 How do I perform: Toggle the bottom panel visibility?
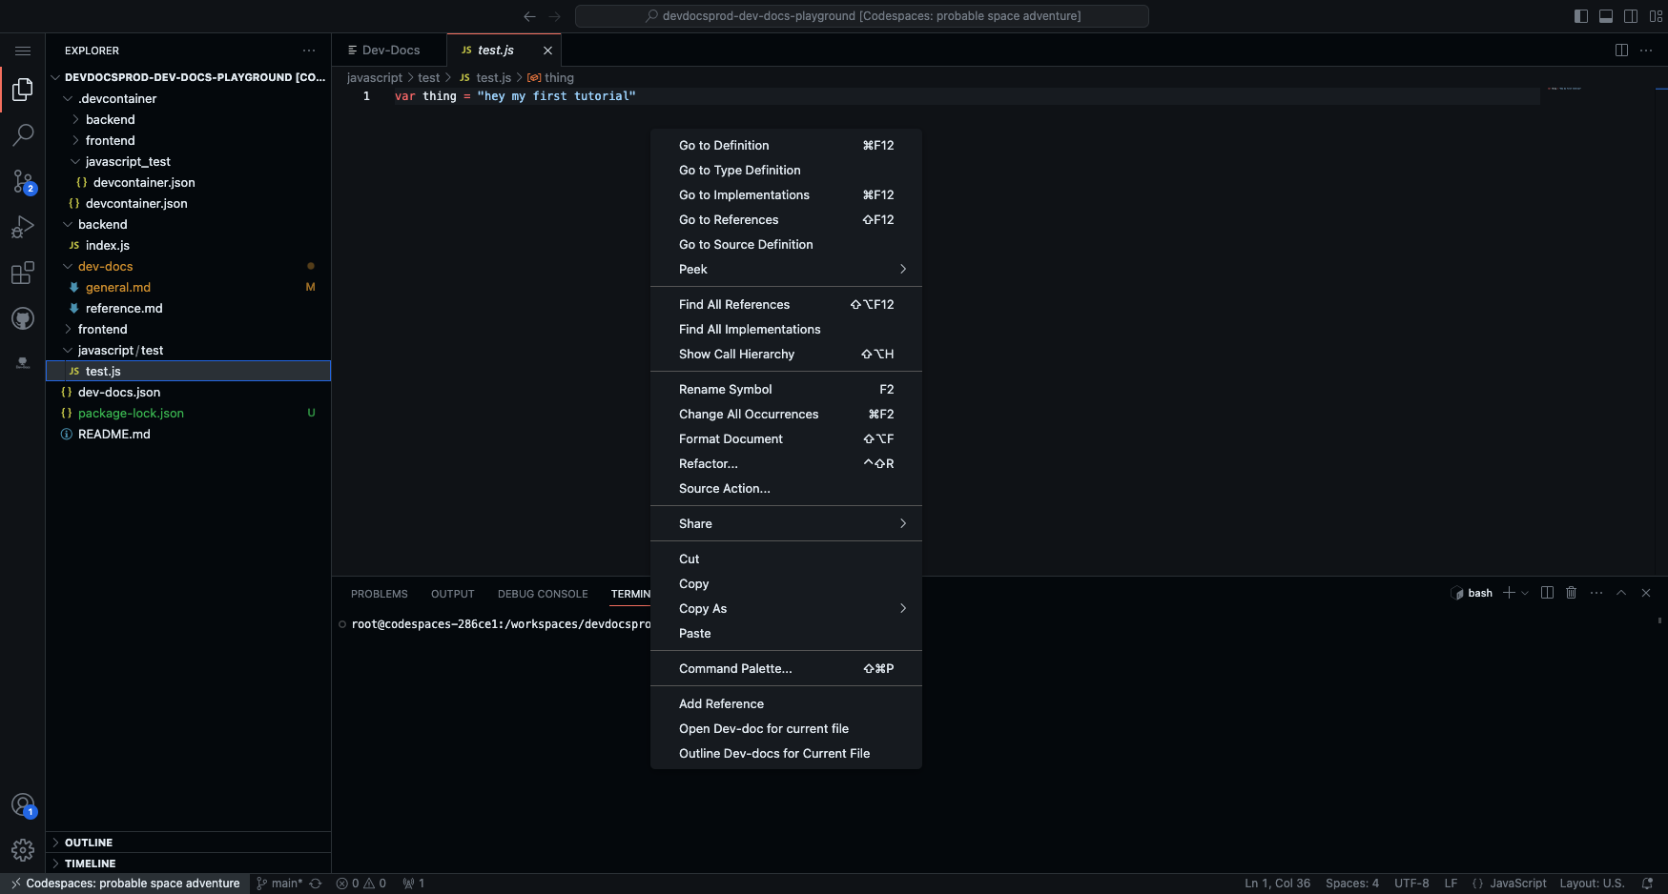(x=1606, y=16)
